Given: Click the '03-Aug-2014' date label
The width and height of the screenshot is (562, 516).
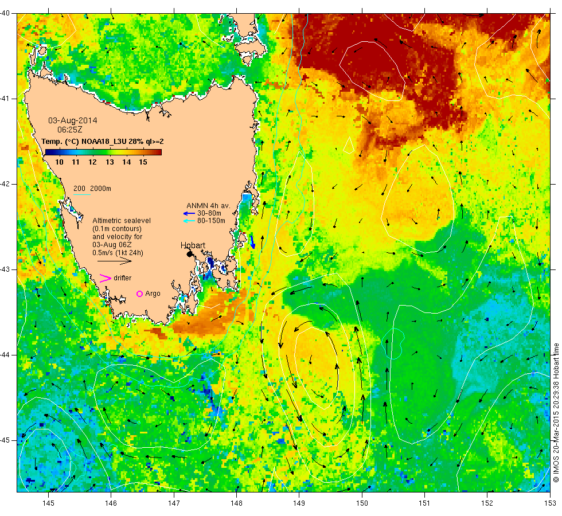Looking at the screenshot, I should (x=73, y=120).
